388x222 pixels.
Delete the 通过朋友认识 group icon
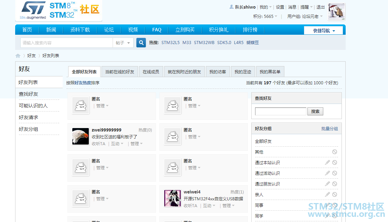pyautogui.click(x=335, y=184)
